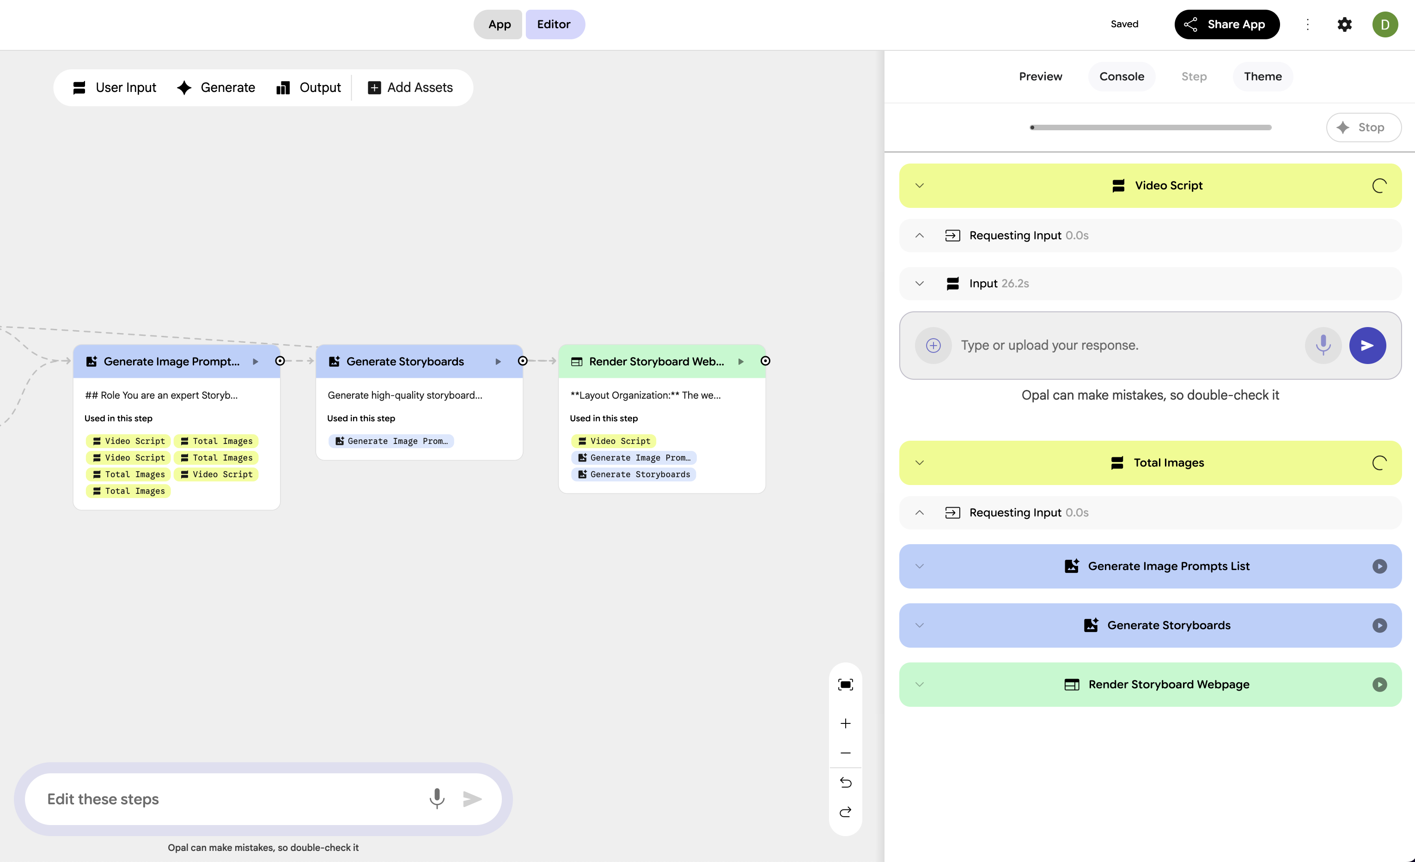Click the redo arrow icon

click(x=845, y=812)
